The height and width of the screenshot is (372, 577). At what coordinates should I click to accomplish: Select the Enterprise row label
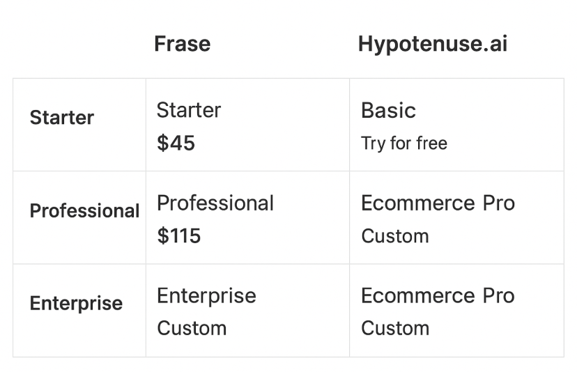click(x=76, y=304)
